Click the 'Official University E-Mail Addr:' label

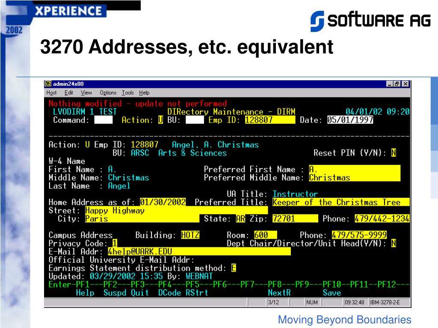click(x=121, y=260)
